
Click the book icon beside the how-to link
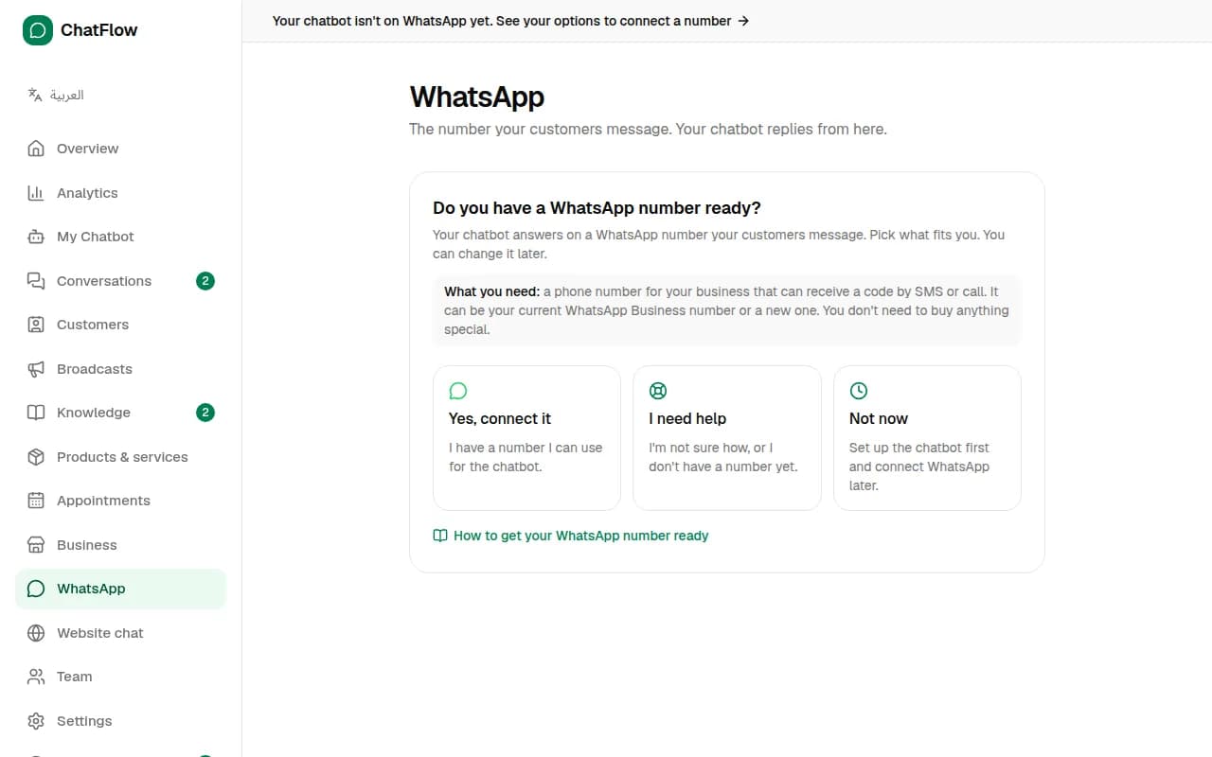tap(440, 536)
